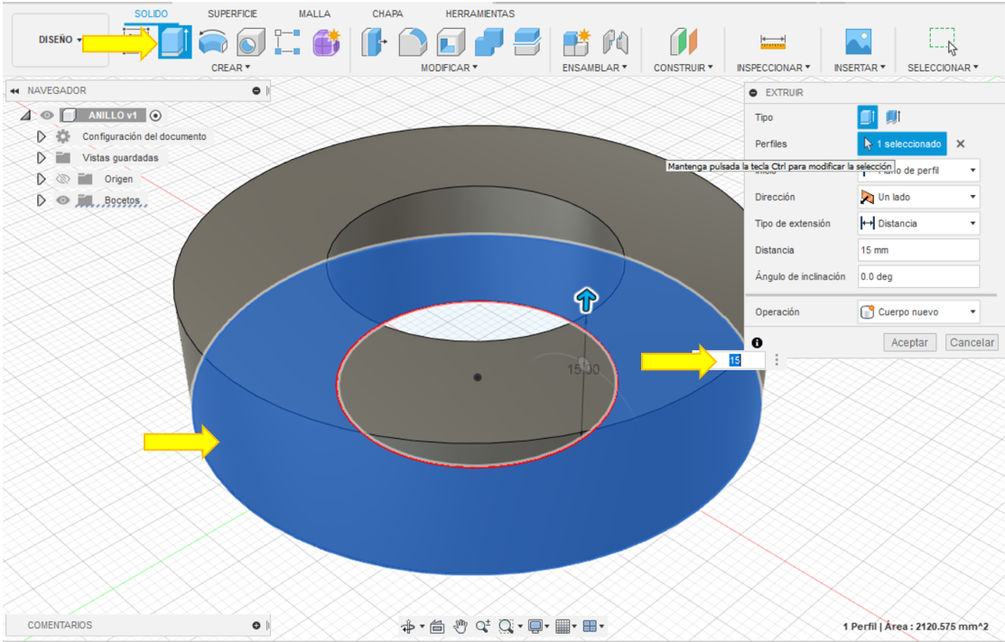Collapse the Navegador panel arrows
This screenshot has width=1005, height=642.
tap(14, 91)
